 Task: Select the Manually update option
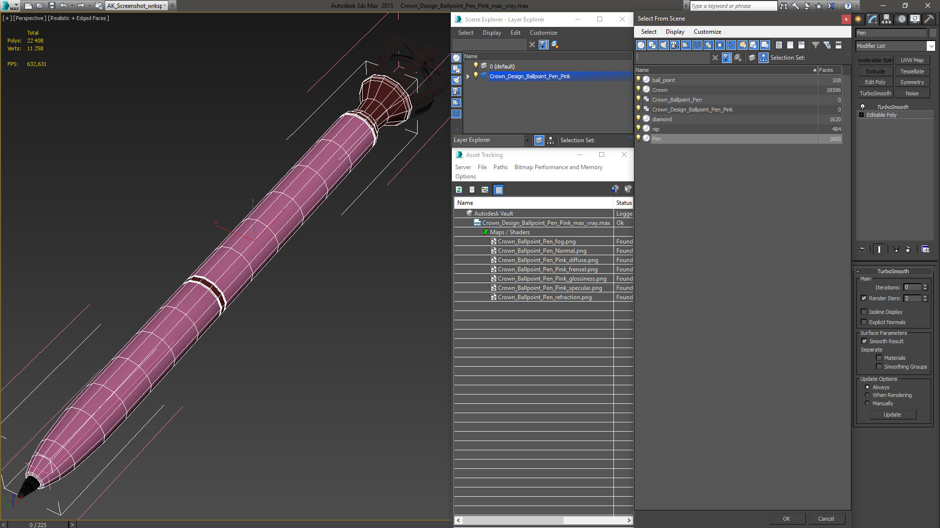(x=867, y=403)
